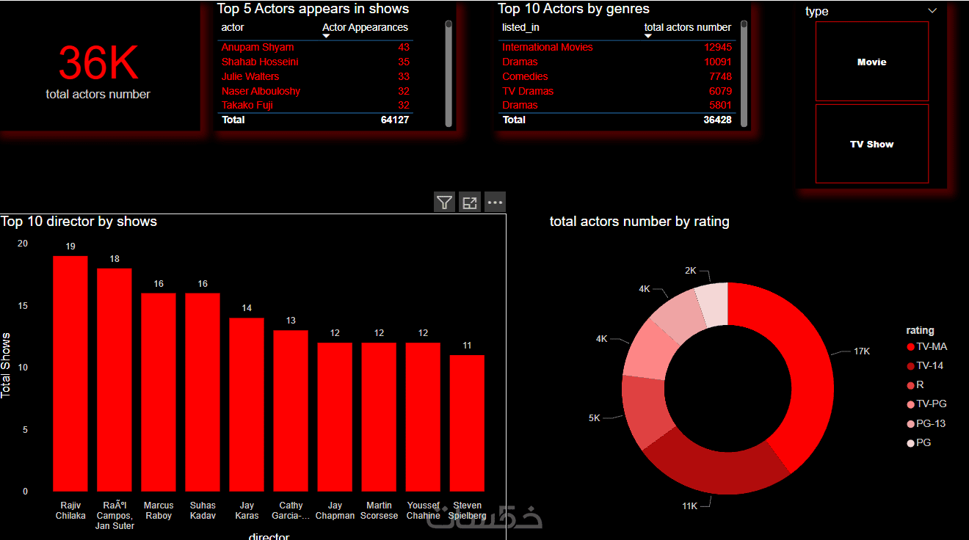The image size is (969, 540).
Task: Click the total value 36428
Action: point(717,120)
